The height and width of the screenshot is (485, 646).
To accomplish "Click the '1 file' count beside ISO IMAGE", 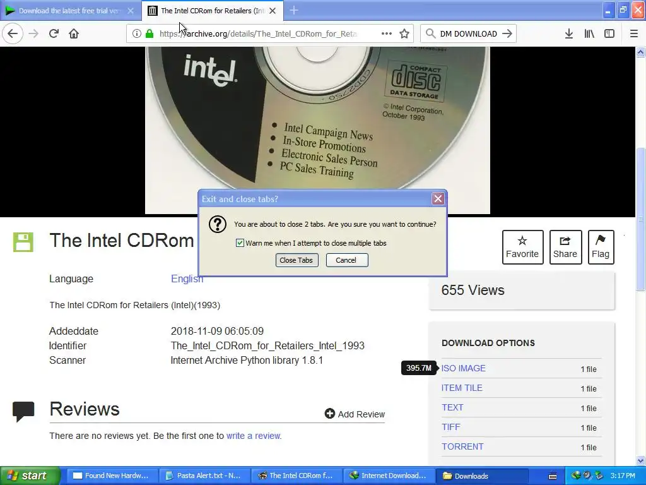I will coord(589,369).
